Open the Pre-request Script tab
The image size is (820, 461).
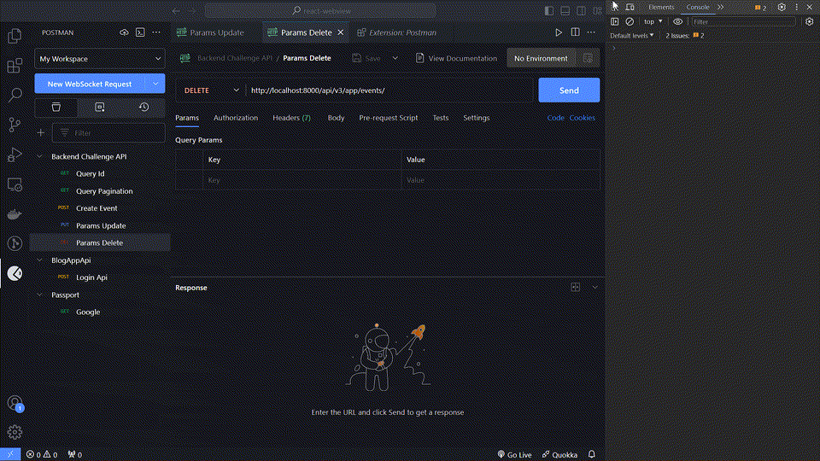(x=388, y=118)
